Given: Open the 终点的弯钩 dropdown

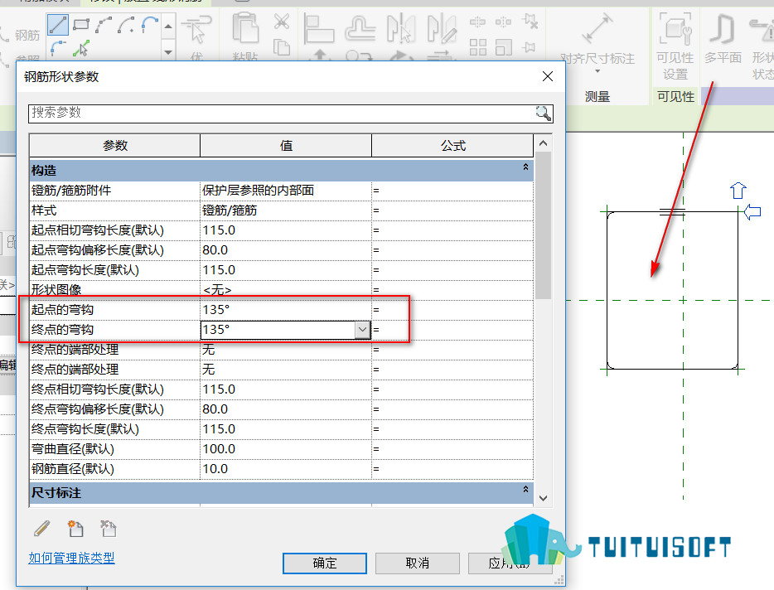Looking at the screenshot, I should (362, 330).
